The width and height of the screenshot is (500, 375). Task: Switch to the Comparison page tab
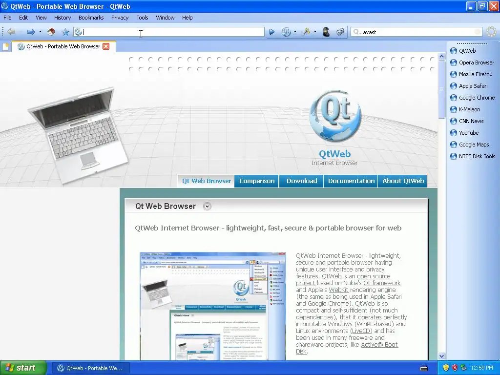[x=257, y=181]
